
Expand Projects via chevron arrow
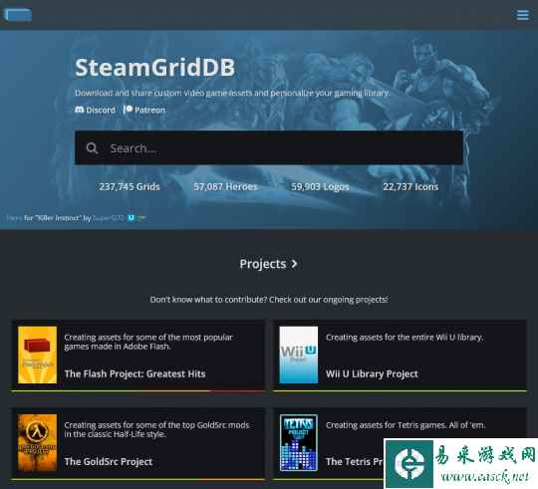[294, 264]
